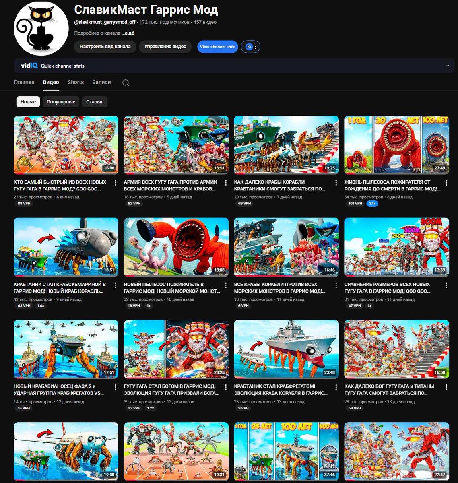Select the Новые sort filter chip

pyautogui.click(x=28, y=102)
